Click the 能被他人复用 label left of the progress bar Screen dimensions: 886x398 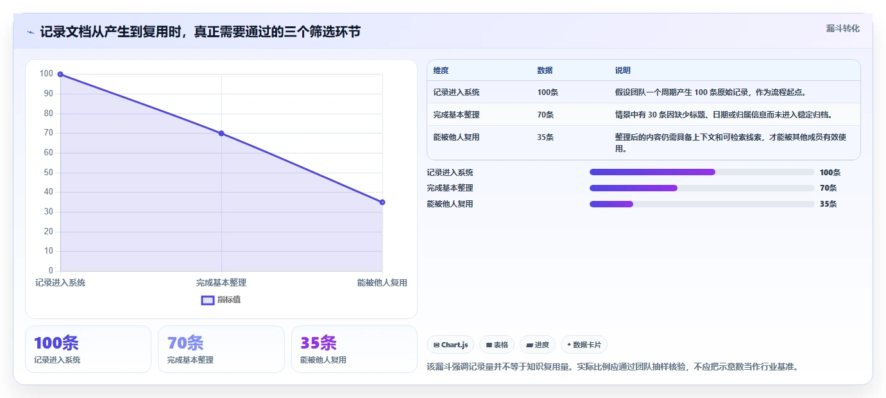click(x=450, y=204)
